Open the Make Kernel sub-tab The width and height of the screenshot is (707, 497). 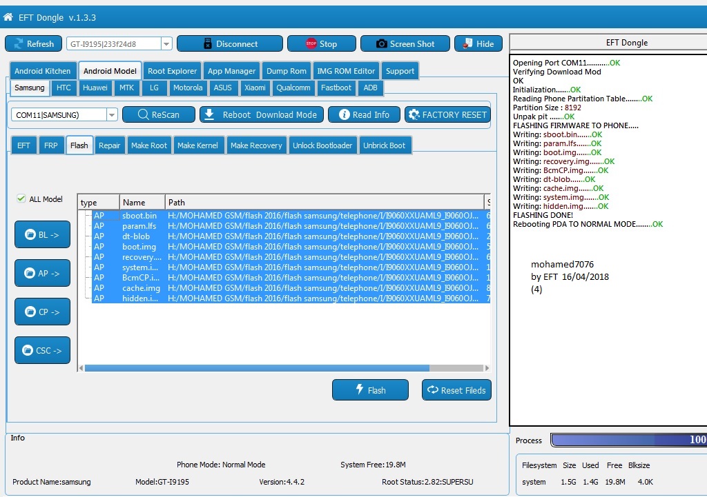pyautogui.click(x=197, y=145)
